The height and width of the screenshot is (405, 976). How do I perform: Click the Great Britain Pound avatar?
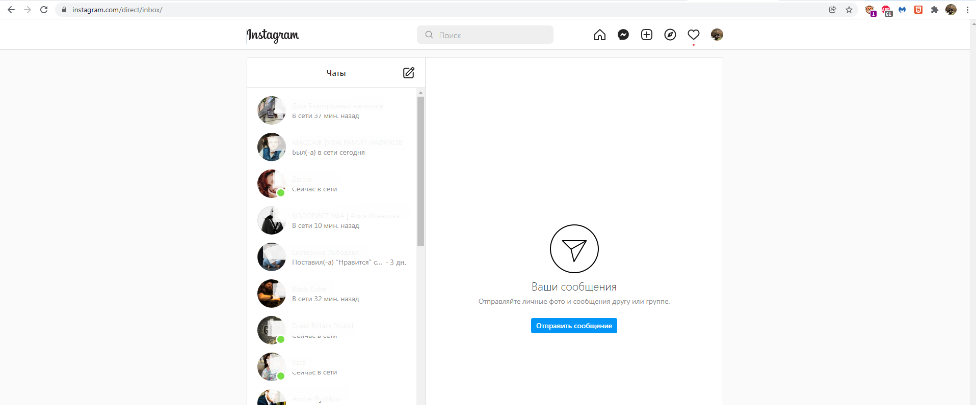coord(272,330)
